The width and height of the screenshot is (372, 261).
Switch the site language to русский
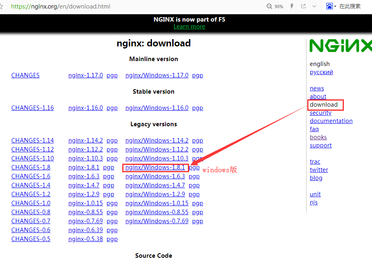click(x=321, y=72)
